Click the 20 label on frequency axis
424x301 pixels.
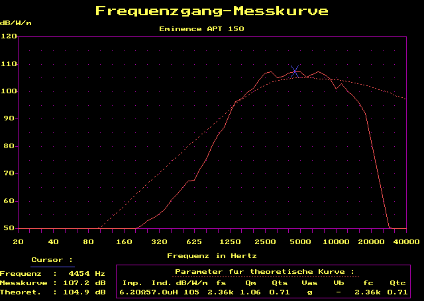pyautogui.click(x=19, y=241)
